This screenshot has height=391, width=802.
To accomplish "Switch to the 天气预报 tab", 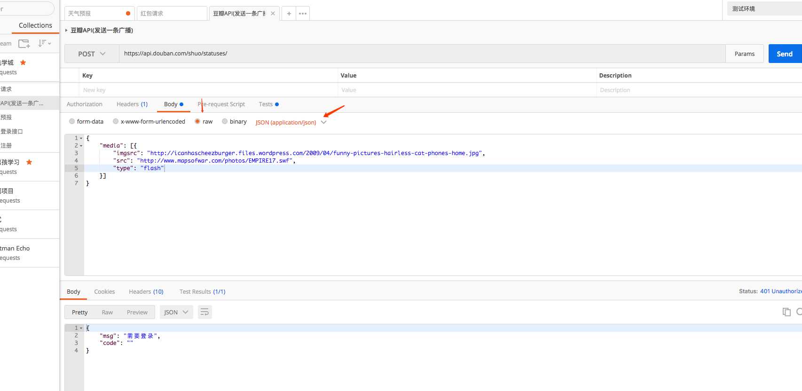I will click(x=99, y=14).
